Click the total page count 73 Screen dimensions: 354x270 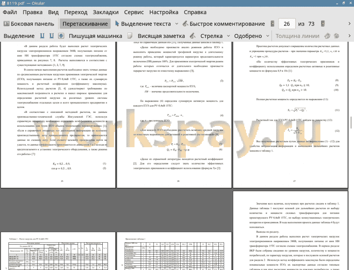pos(311,24)
